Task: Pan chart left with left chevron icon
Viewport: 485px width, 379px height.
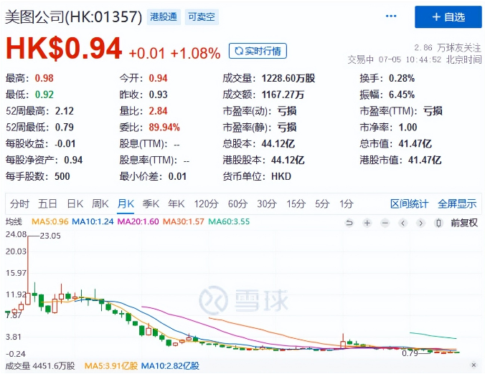Action: [x=402, y=223]
